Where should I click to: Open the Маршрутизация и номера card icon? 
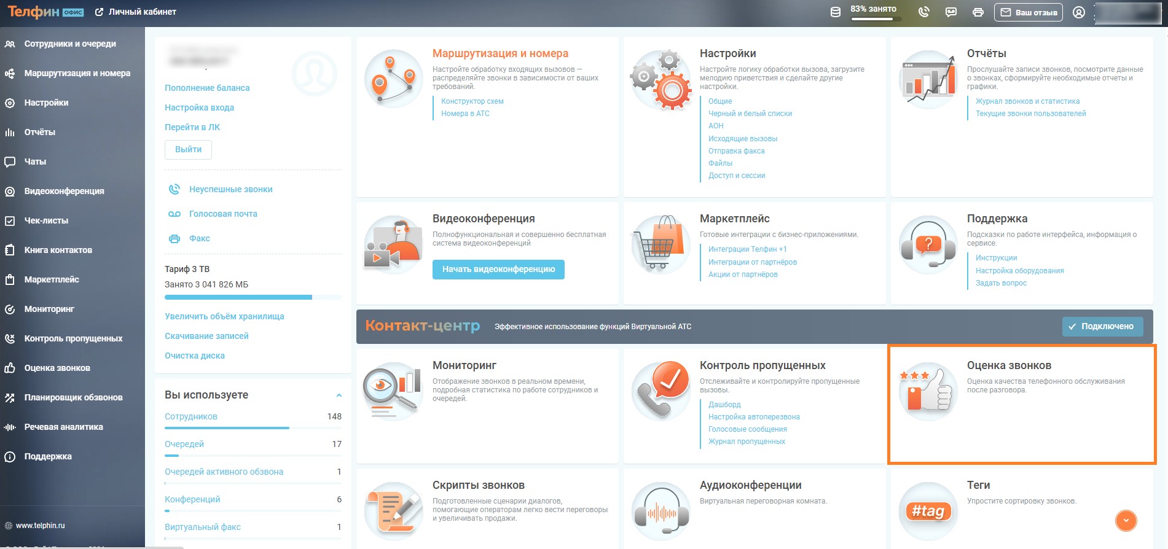click(394, 79)
